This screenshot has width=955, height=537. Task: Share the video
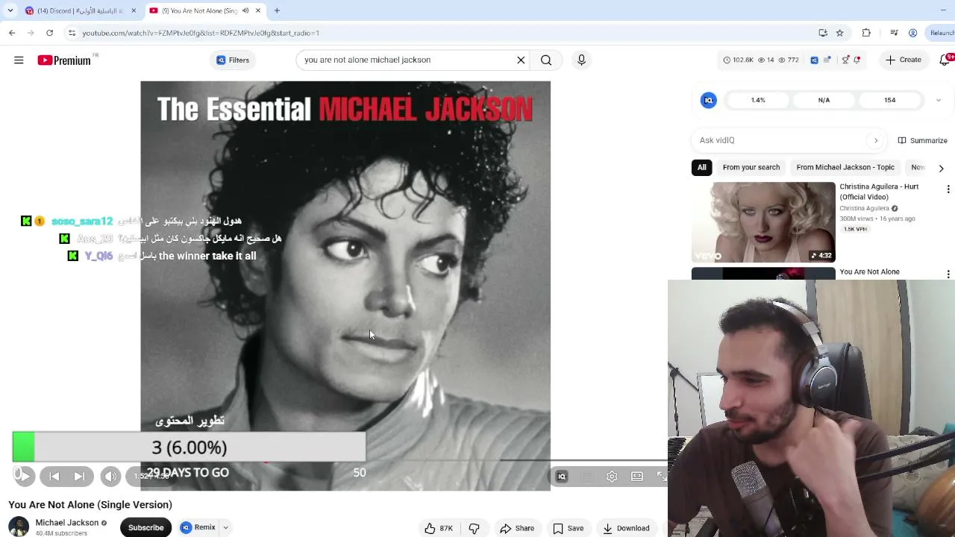coord(517,528)
